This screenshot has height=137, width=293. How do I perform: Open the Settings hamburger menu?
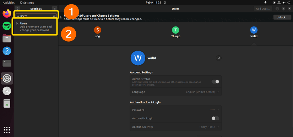55,8
